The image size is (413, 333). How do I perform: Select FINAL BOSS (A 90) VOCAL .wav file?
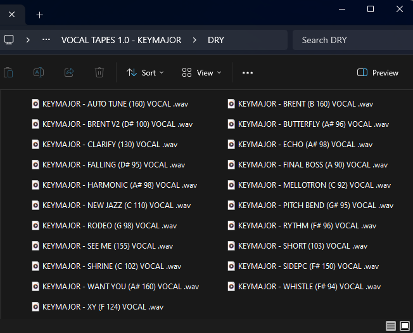point(308,165)
